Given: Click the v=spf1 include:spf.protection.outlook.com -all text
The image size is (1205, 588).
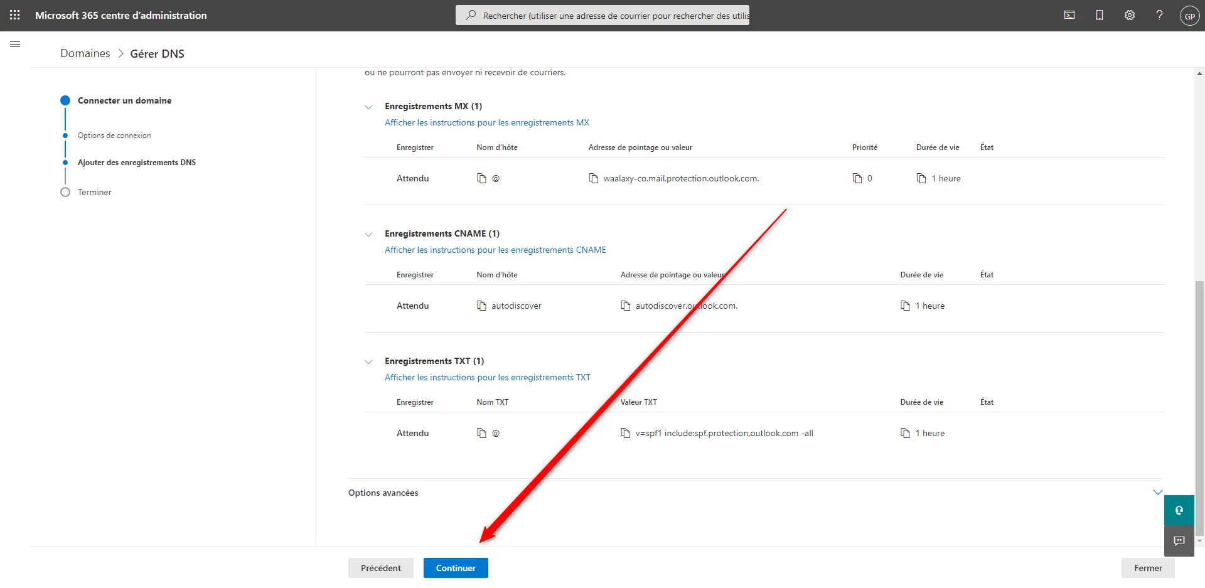Looking at the screenshot, I should point(724,433).
